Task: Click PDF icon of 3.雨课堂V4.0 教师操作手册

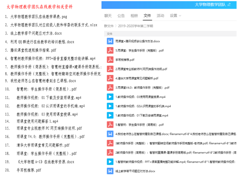Action: click(110, 88)
